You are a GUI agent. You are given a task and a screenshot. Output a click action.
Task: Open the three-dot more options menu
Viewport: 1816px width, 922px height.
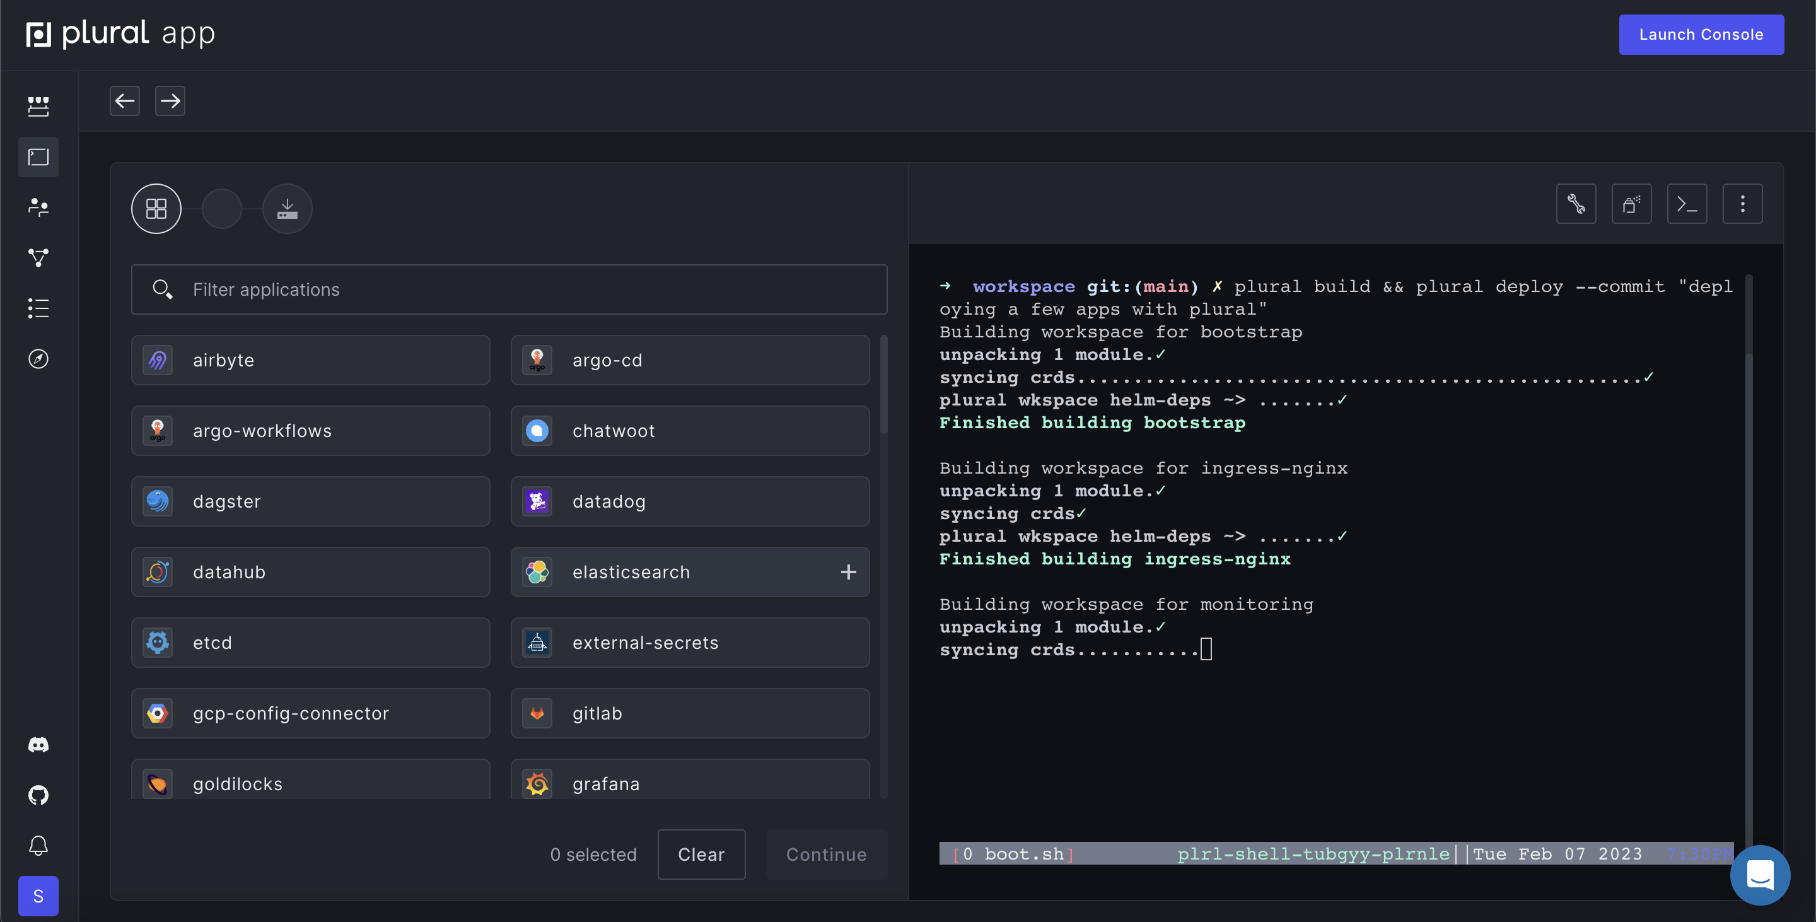1742,204
